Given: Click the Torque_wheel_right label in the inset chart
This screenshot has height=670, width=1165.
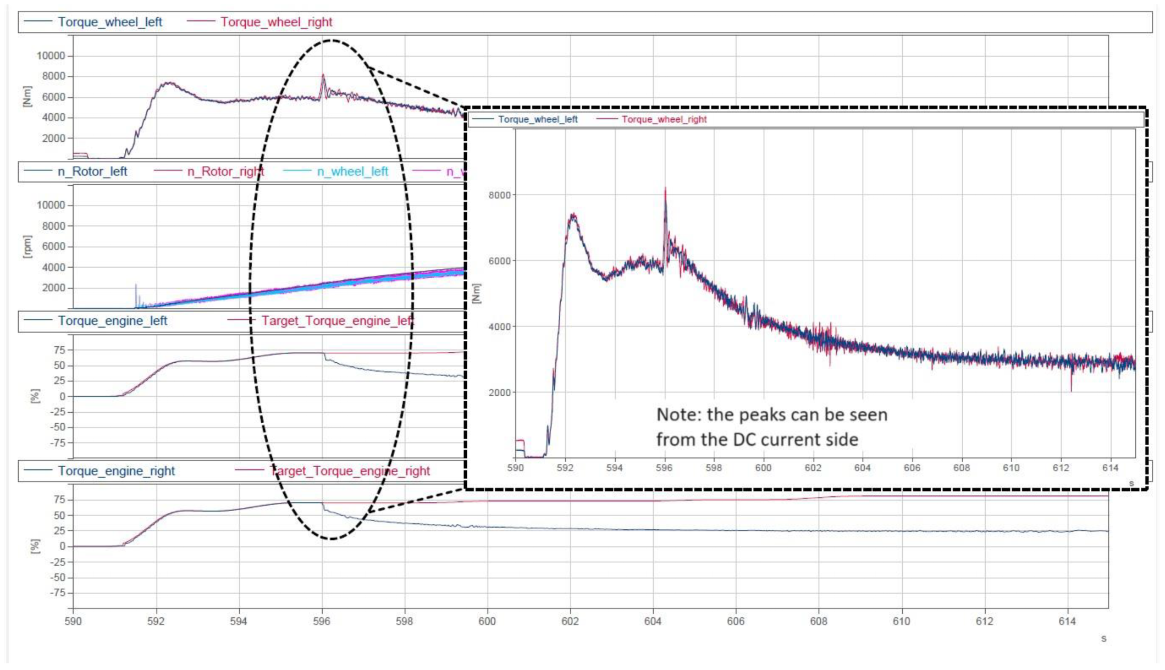Looking at the screenshot, I should point(664,119).
